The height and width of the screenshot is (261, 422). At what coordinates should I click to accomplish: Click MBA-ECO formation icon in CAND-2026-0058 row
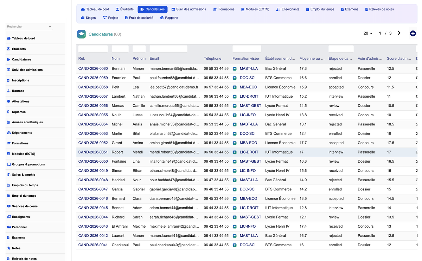(x=235, y=87)
